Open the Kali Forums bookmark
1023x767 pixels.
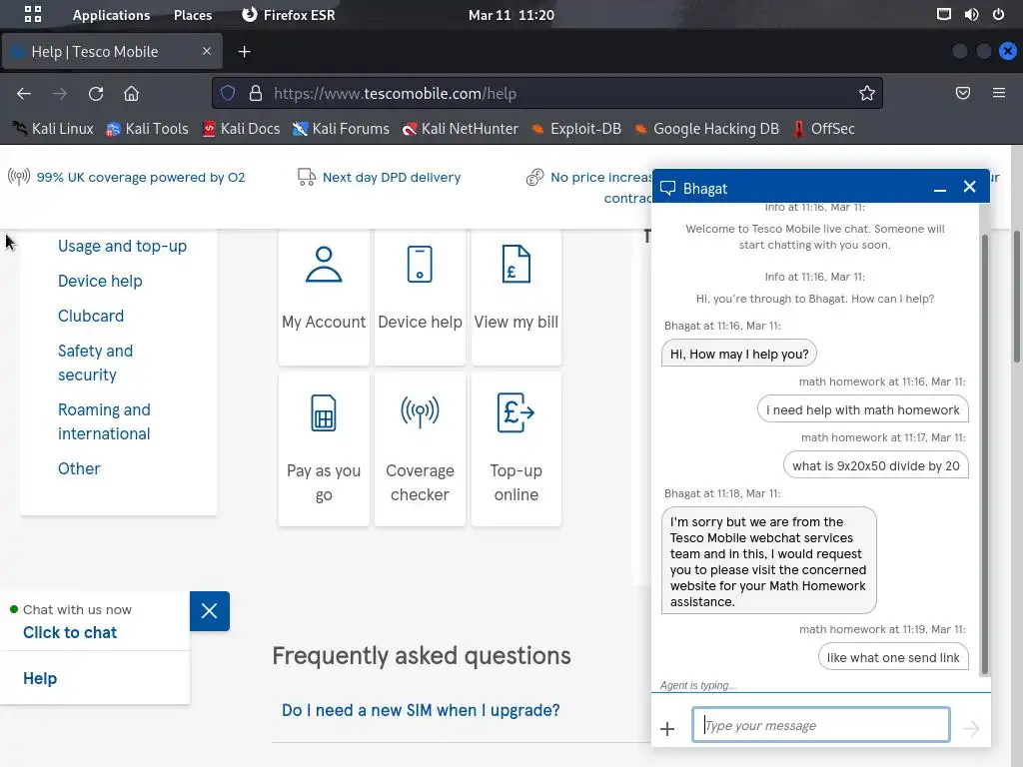[x=342, y=129]
